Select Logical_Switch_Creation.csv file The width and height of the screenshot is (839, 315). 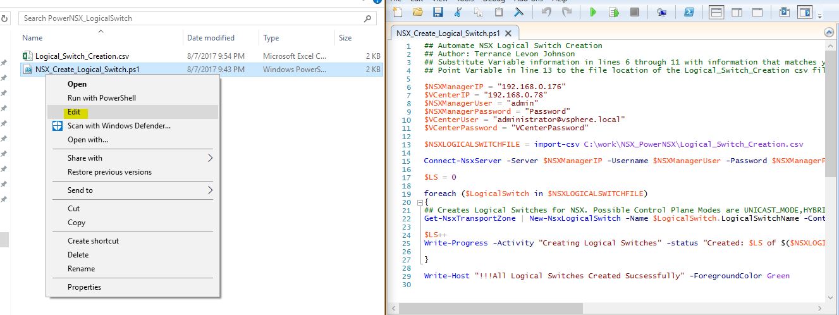click(x=83, y=56)
